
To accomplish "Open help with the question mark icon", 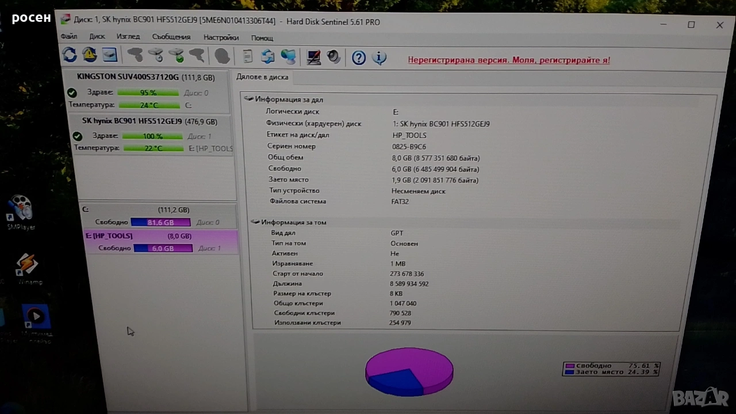I will click(359, 57).
